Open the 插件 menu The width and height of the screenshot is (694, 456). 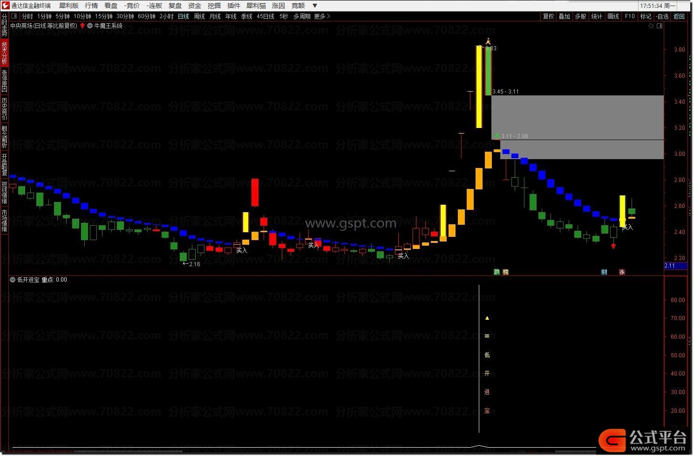(234, 6)
